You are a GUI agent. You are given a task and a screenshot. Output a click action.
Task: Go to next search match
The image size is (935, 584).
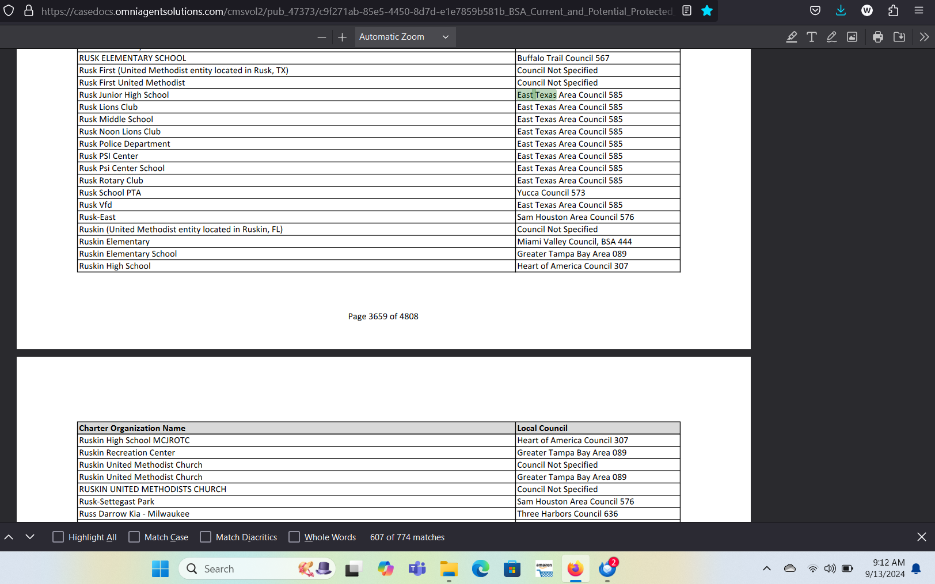click(x=30, y=537)
